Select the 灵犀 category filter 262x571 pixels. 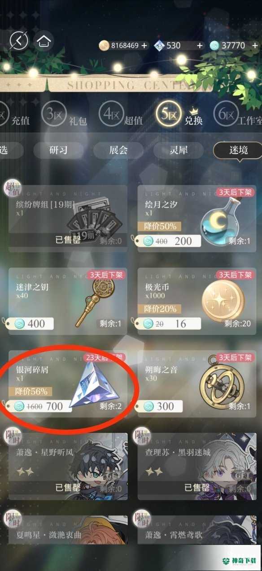[x=179, y=150]
